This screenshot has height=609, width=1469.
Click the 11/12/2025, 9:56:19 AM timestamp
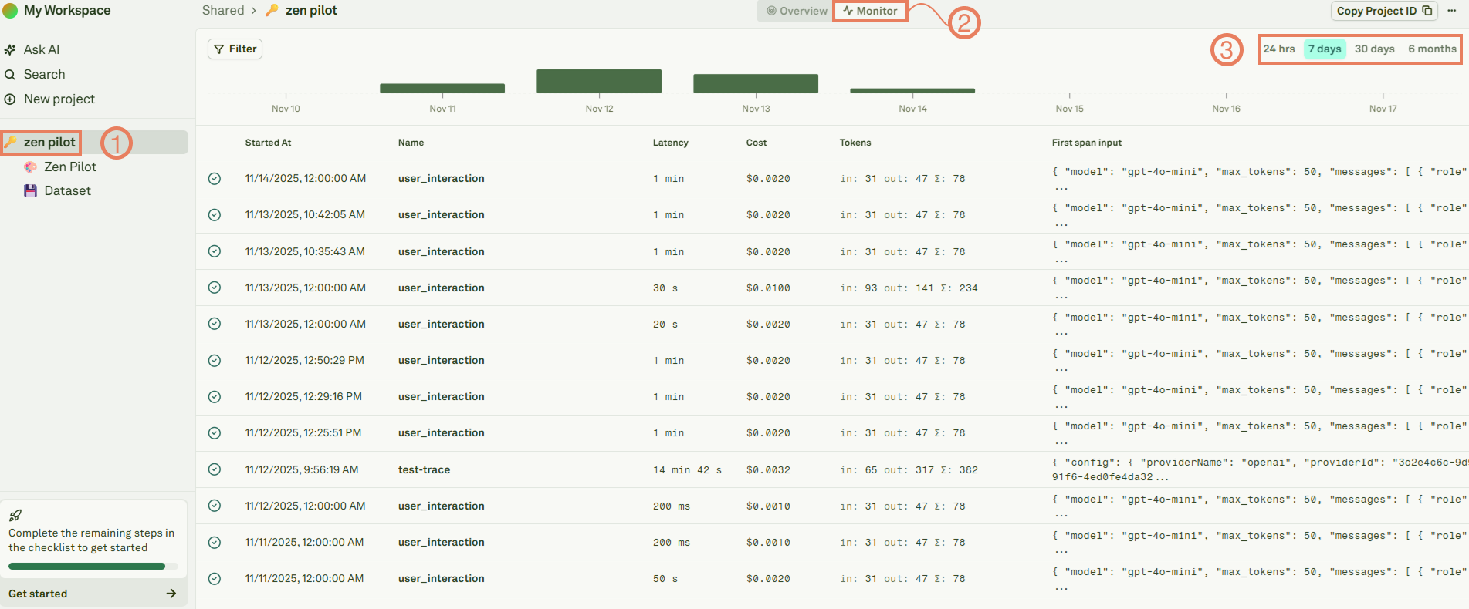coord(302,469)
